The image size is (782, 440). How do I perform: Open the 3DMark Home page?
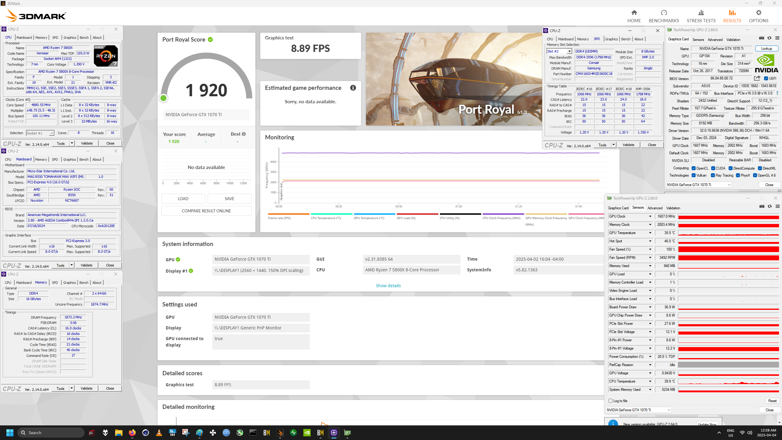634,16
